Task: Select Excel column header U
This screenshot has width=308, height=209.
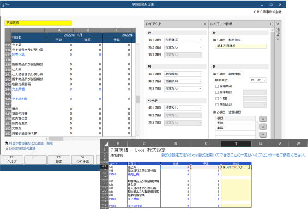Action: (x=261, y=144)
